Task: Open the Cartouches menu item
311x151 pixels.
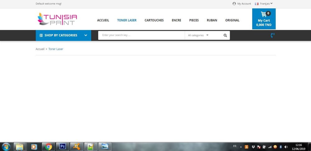Action: [154, 20]
